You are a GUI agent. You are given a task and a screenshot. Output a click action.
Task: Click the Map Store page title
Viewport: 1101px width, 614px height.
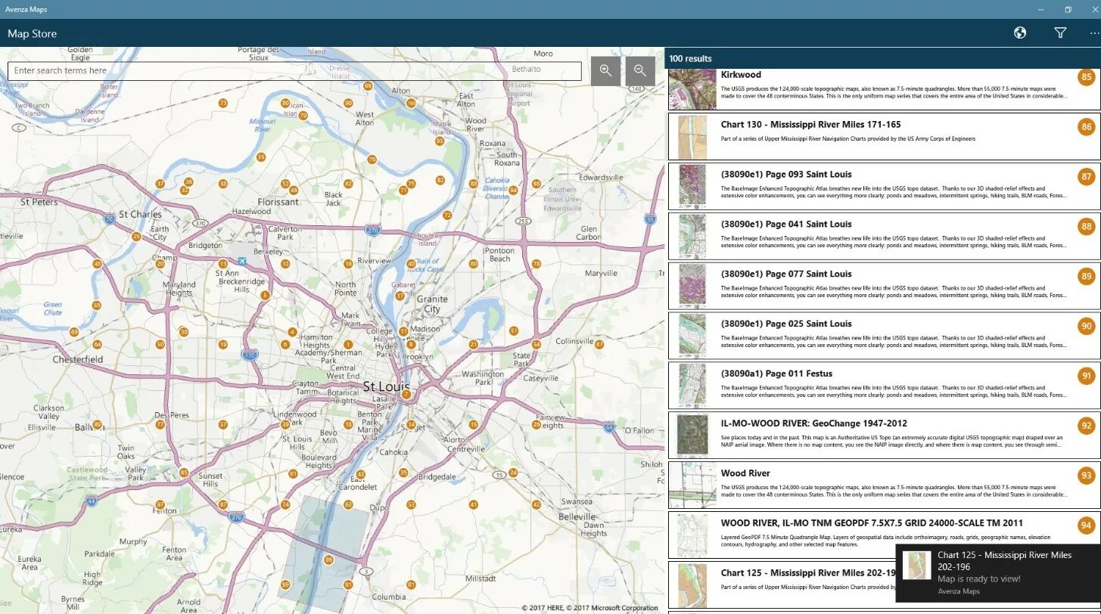click(x=33, y=33)
